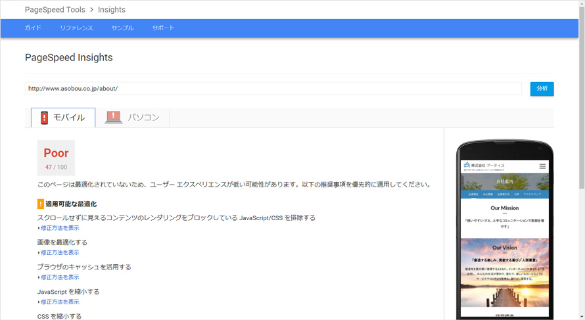
Task: Click the orange exclamation optimization icon
Action: pyautogui.click(x=41, y=204)
